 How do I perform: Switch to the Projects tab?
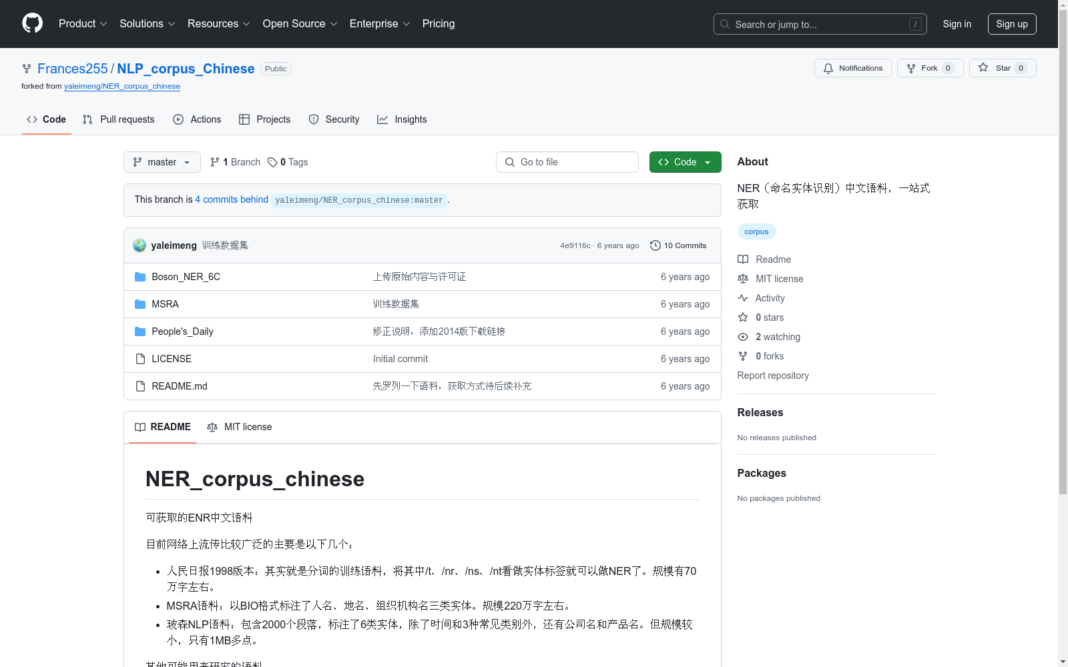tap(264, 119)
